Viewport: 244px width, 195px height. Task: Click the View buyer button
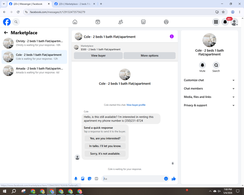[x=98, y=56]
